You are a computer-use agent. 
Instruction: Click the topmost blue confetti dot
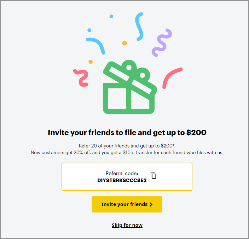111,16
